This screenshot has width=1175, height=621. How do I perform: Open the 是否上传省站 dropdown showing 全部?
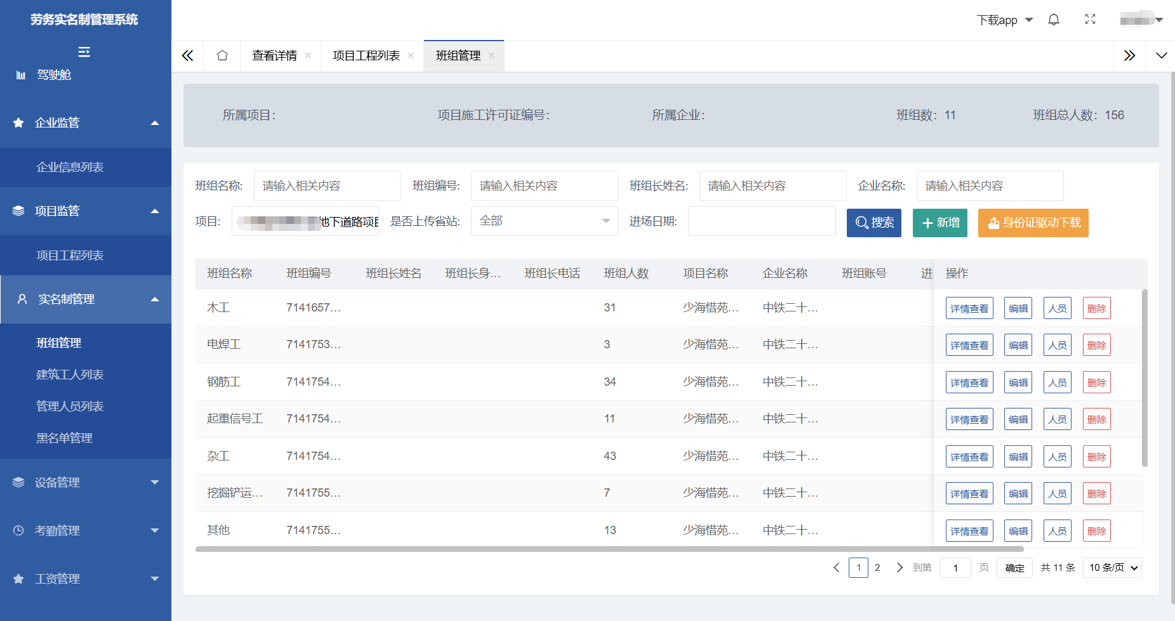coord(544,221)
